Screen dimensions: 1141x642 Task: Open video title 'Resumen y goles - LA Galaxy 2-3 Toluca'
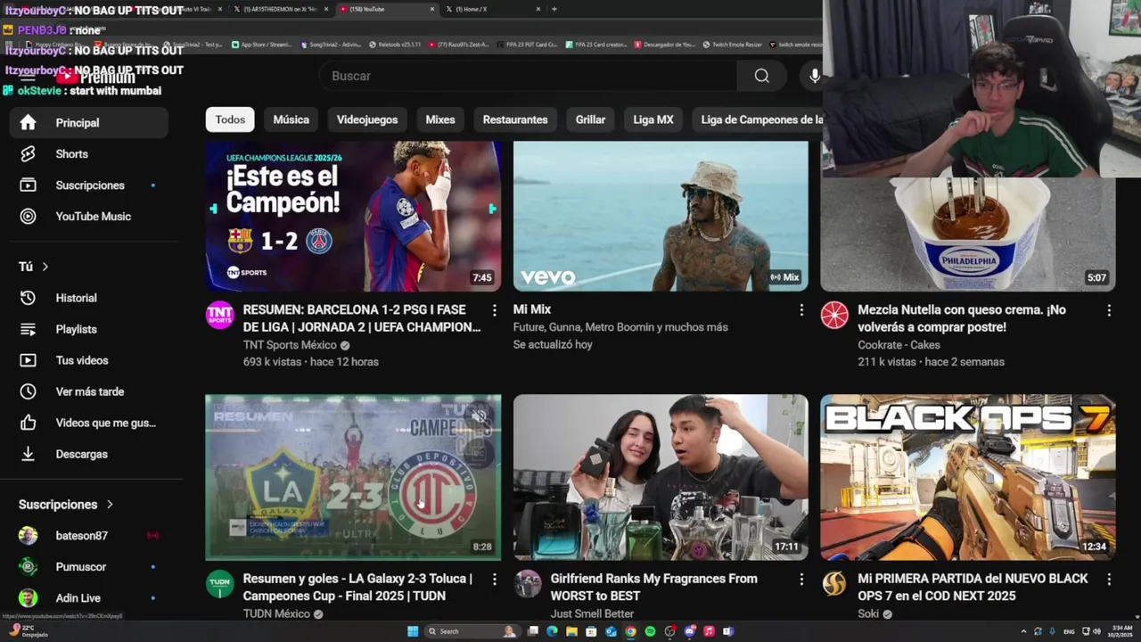[x=357, y=588]
